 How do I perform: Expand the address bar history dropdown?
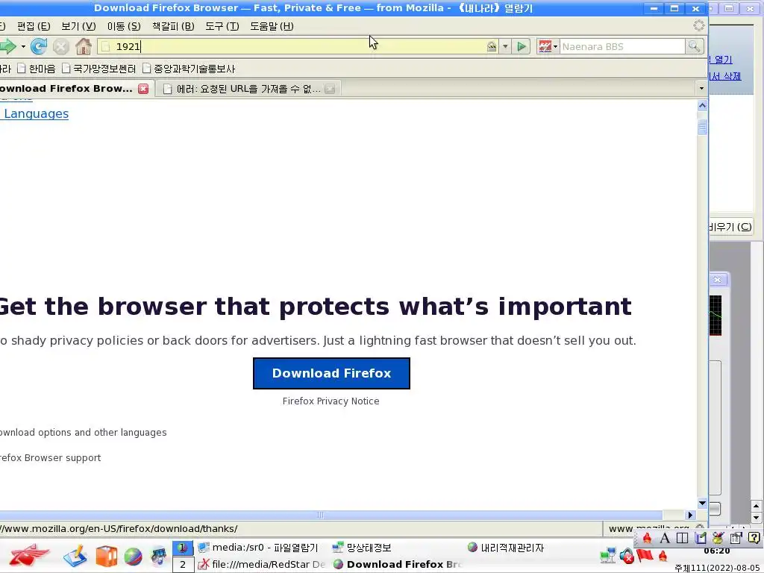505,47
